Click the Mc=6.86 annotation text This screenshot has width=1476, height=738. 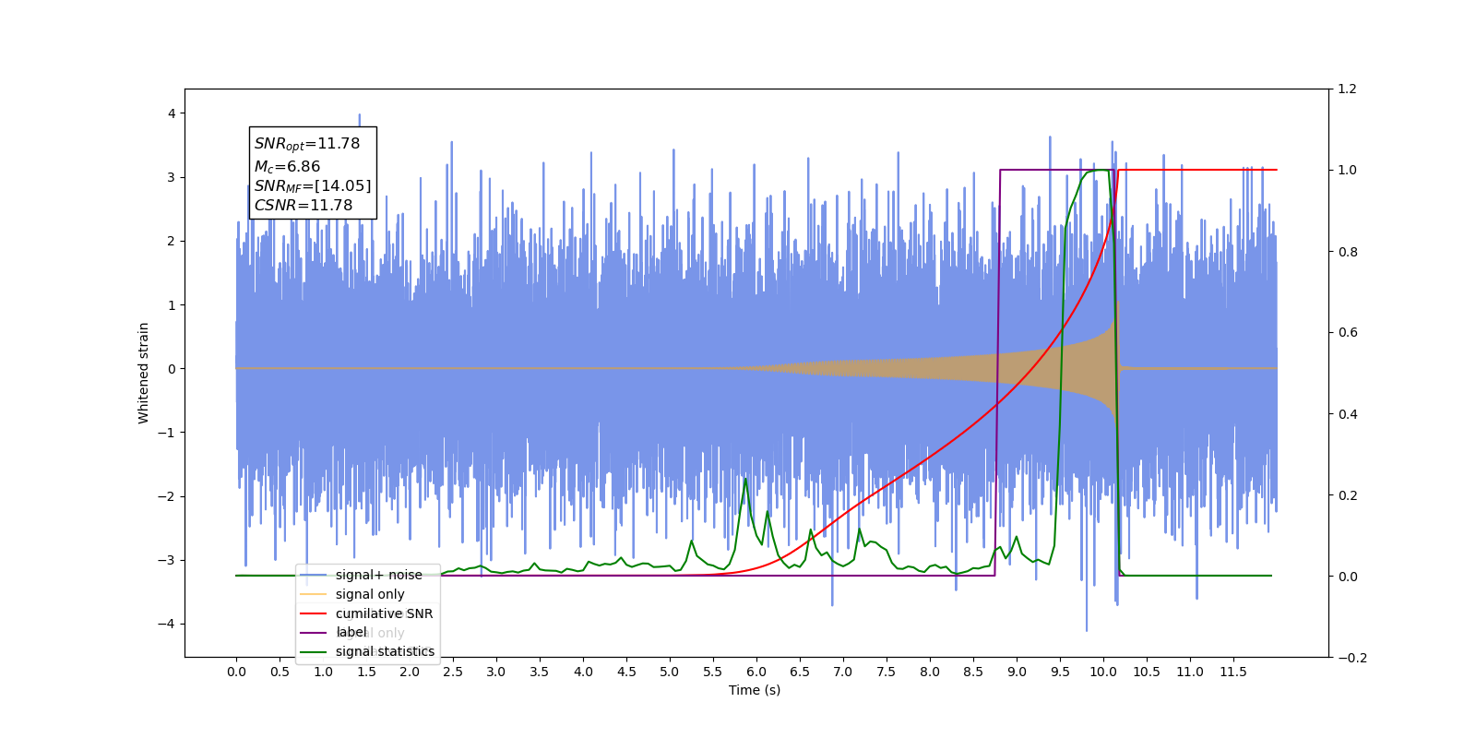pyautogui.click(x=287, y=167)
